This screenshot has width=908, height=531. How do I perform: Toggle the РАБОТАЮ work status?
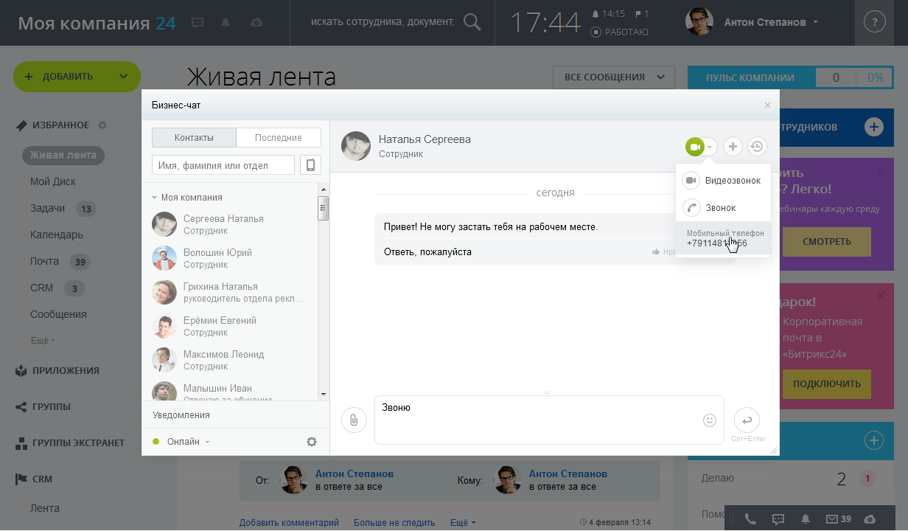point(620,32)
